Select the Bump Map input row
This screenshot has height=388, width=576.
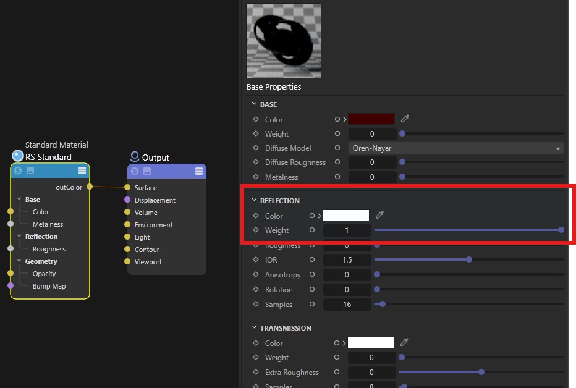tap(49, 286)
